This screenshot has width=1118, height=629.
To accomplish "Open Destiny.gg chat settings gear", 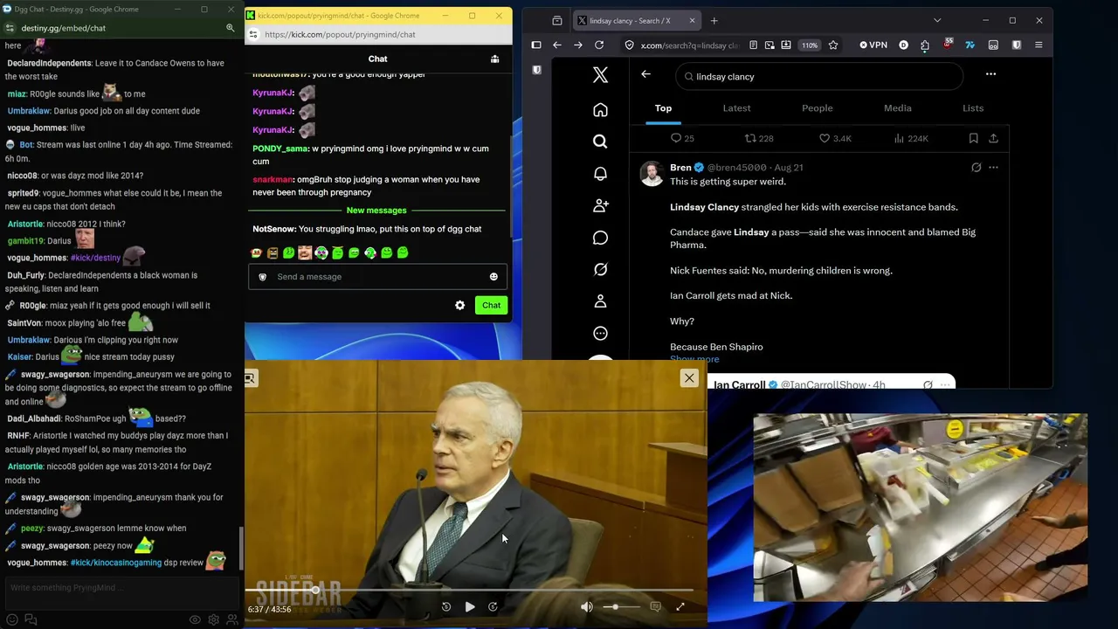I will coord(214,619).
